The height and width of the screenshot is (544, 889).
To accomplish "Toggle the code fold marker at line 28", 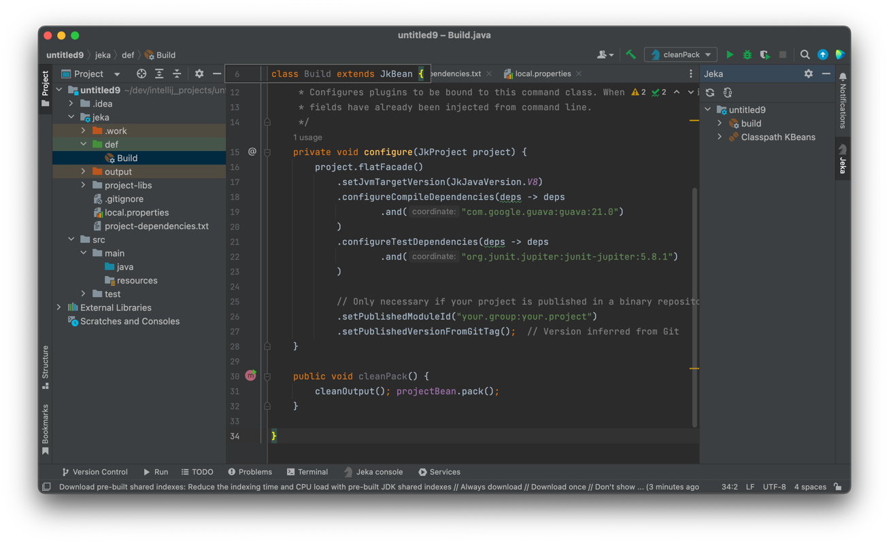I will click(x=267, y=346).
